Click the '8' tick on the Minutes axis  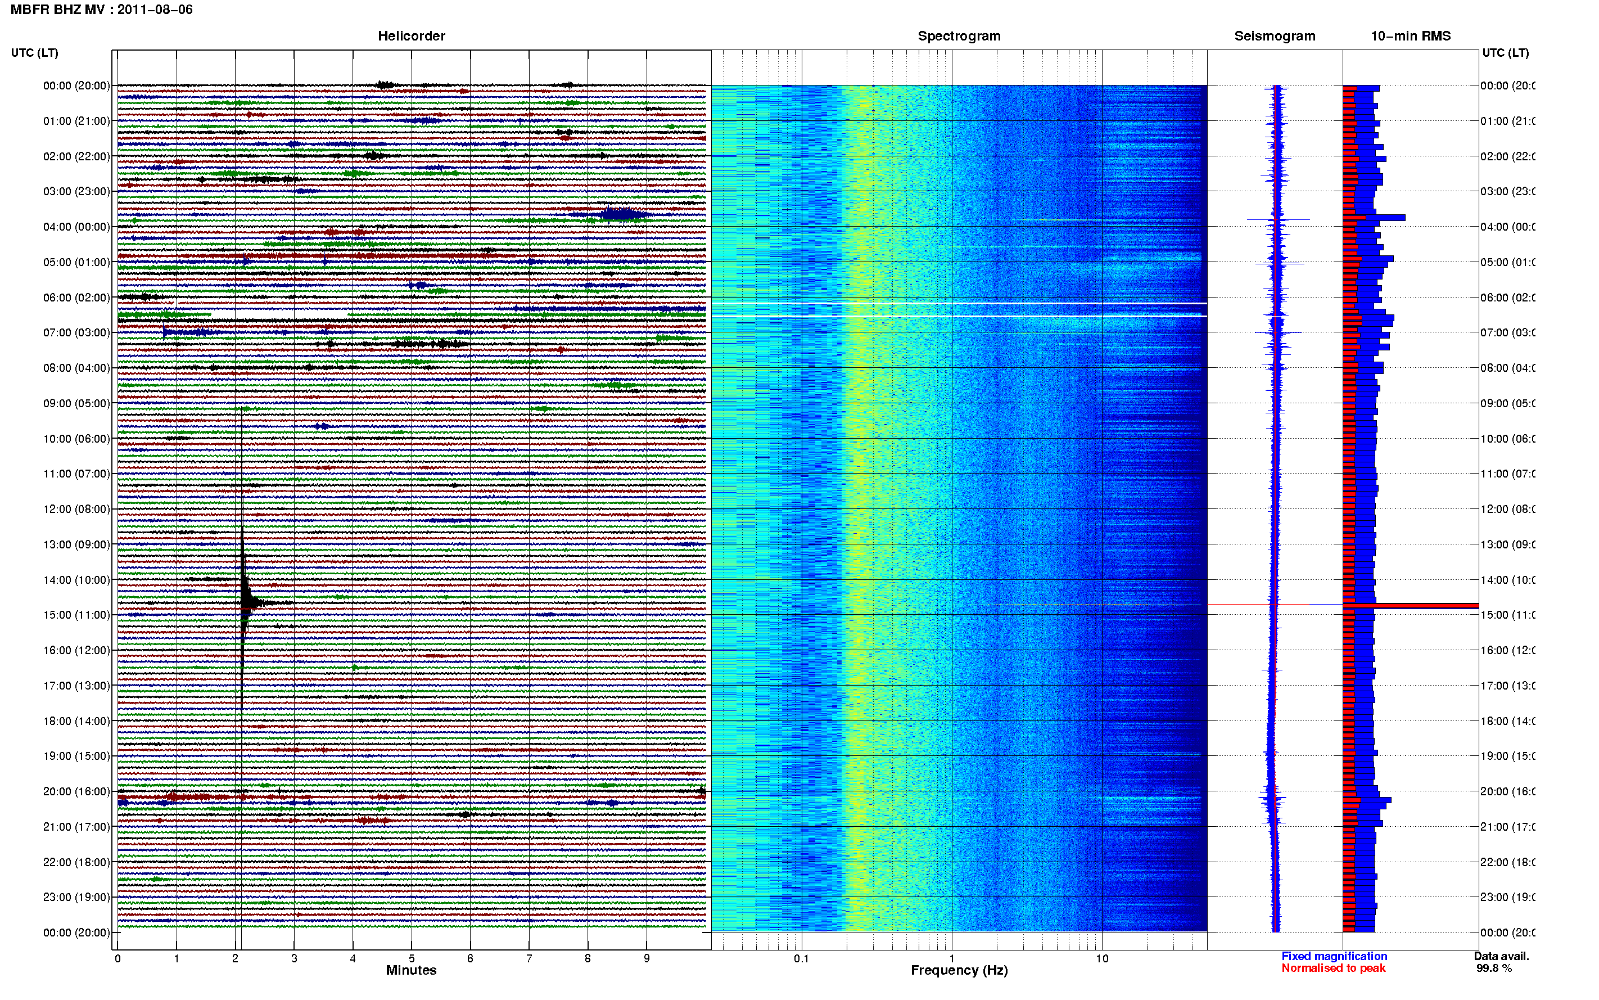588,958
